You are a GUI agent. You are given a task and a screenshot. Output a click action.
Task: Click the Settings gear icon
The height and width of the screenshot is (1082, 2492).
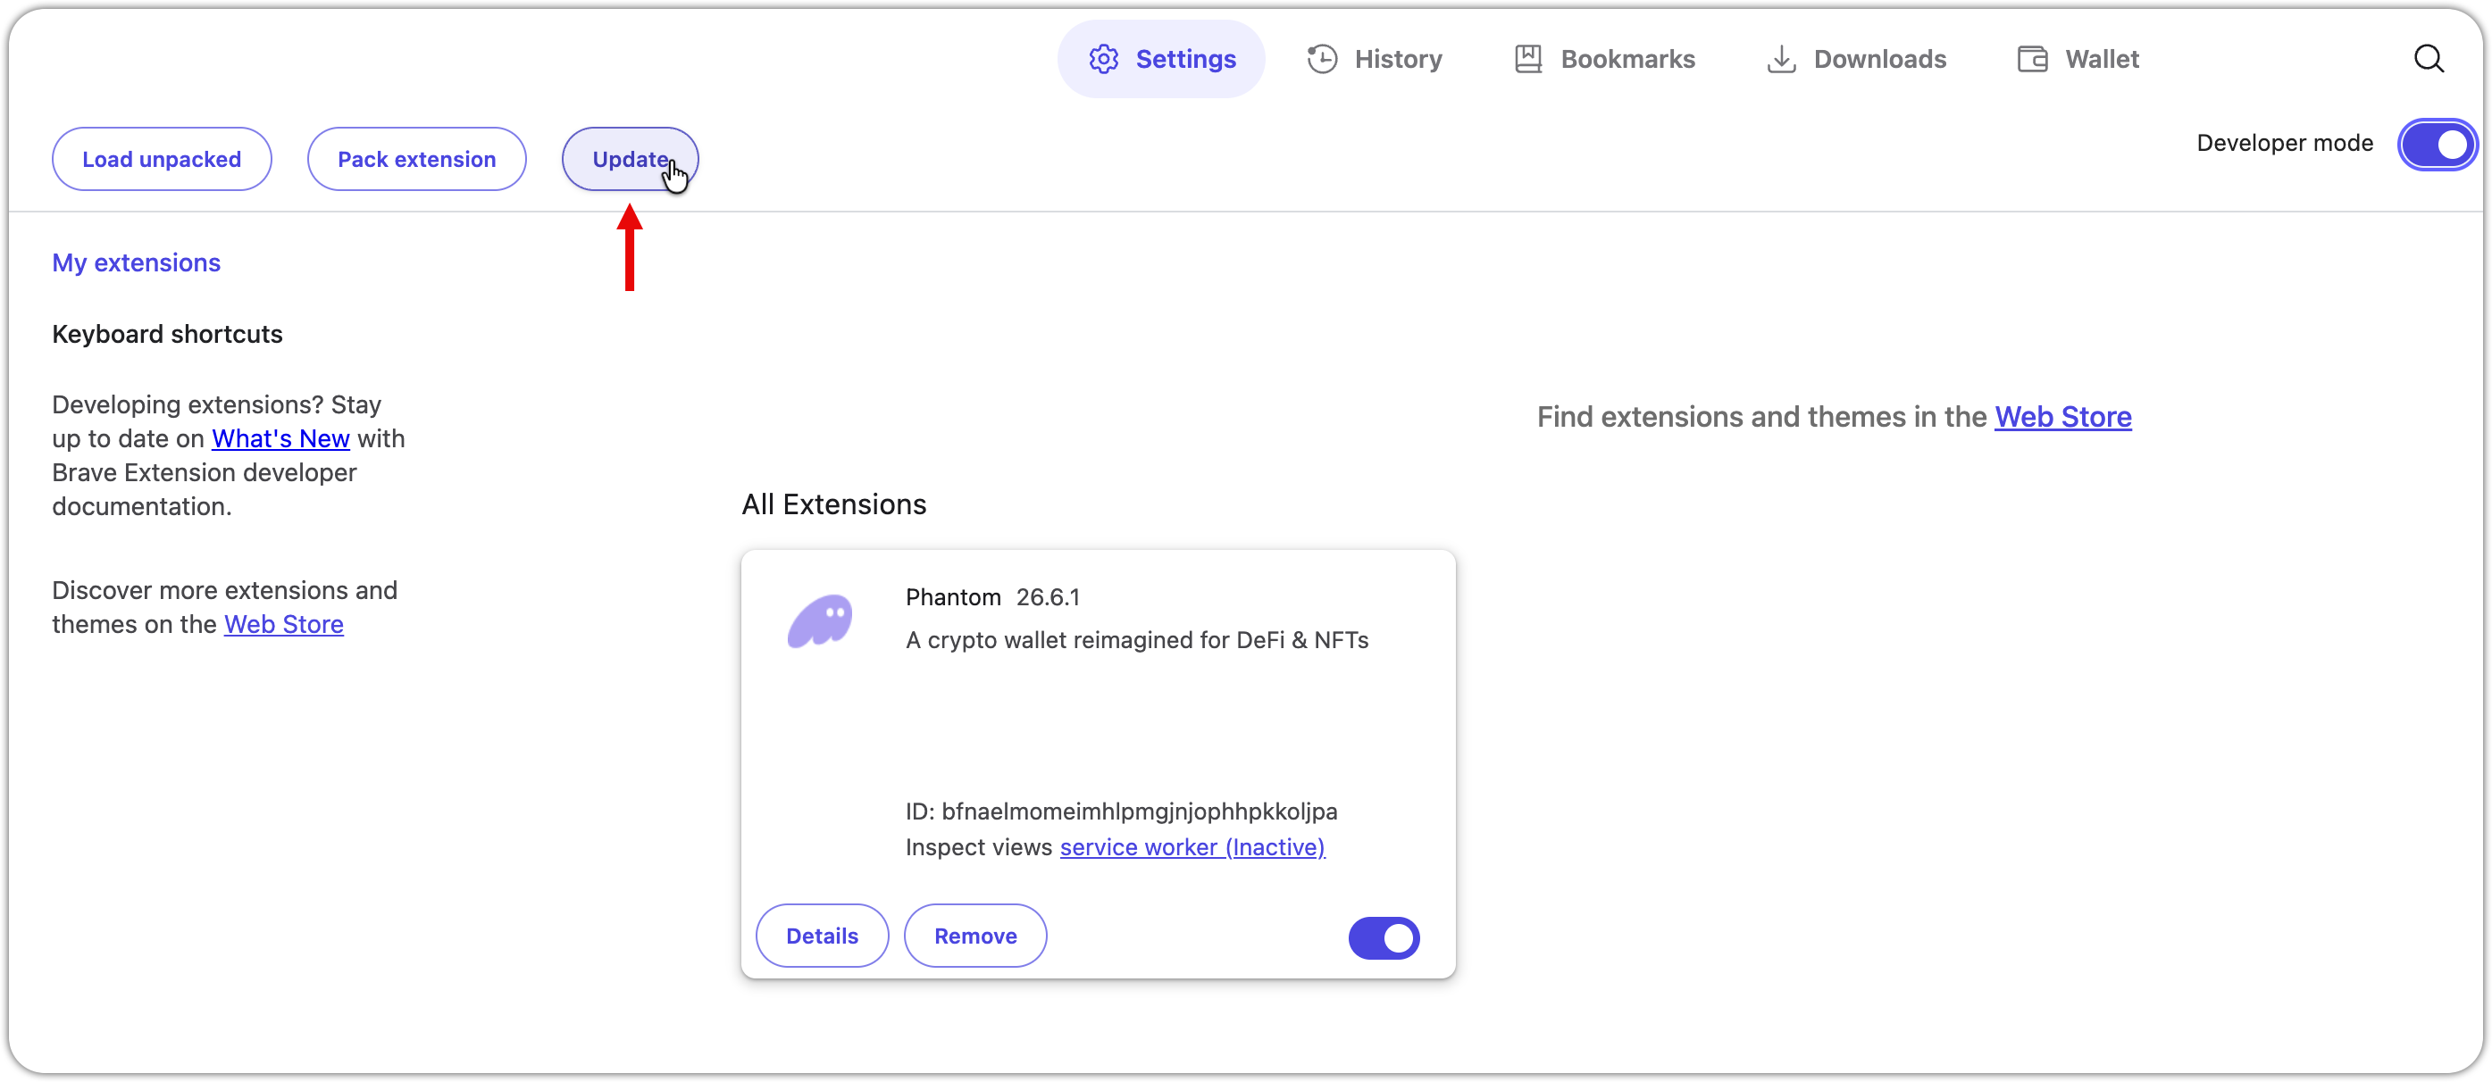pyautogui.click(x=1103, y=59)
